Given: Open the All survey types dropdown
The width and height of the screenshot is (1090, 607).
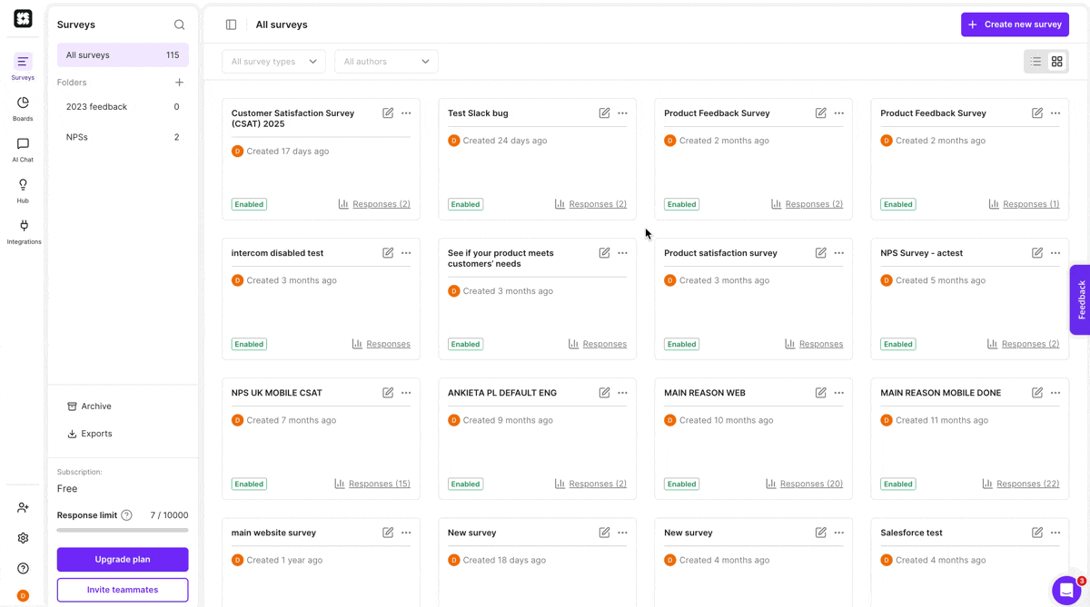Looking at the screenshot, I should coord(272,61).
